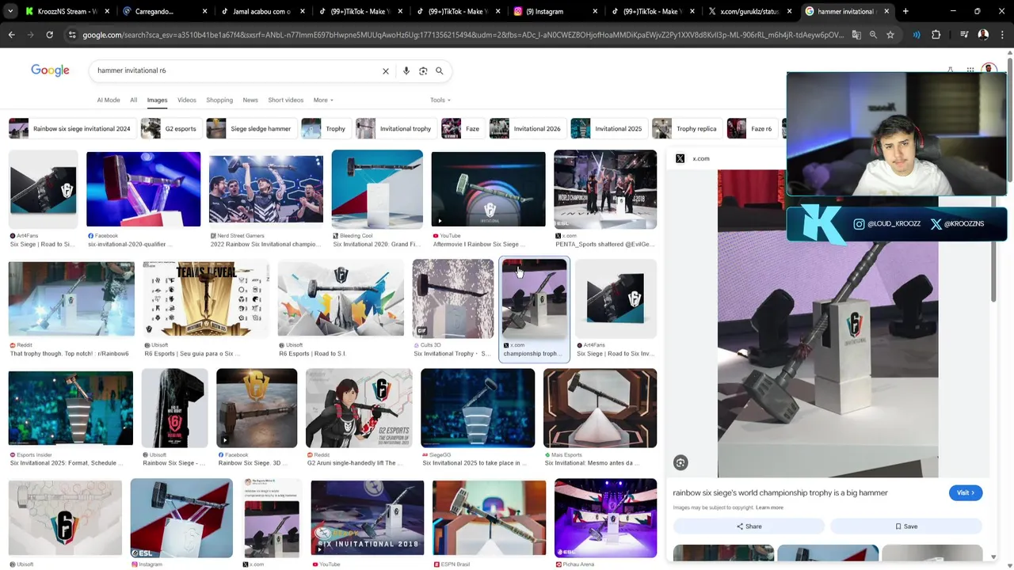The image size is (1014, 570).
Task: Switch to News tab
Action: coord(250,100)
